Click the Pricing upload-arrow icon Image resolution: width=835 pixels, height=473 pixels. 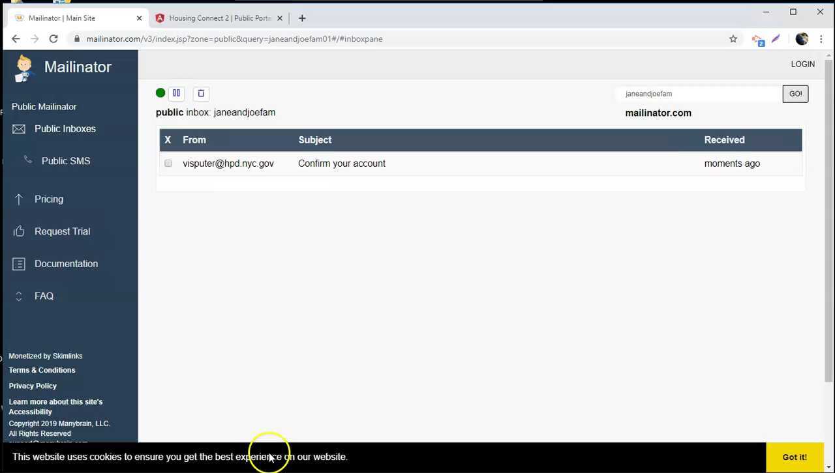coord(18,199)
